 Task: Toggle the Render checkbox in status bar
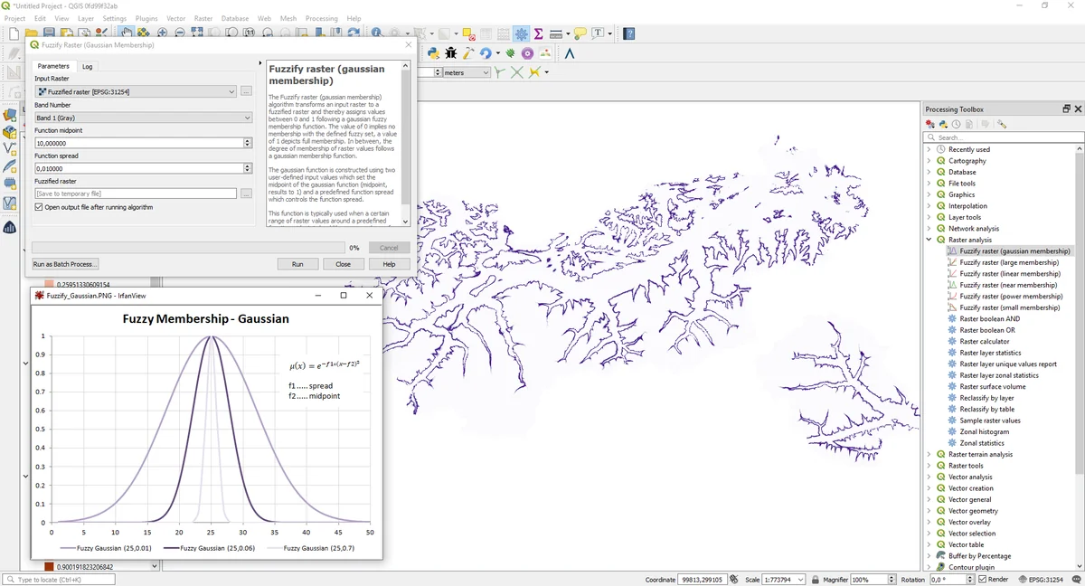[981, 580]
